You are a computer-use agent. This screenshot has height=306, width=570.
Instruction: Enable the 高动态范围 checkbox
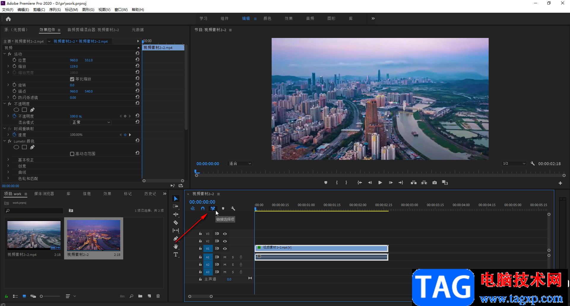72,154
